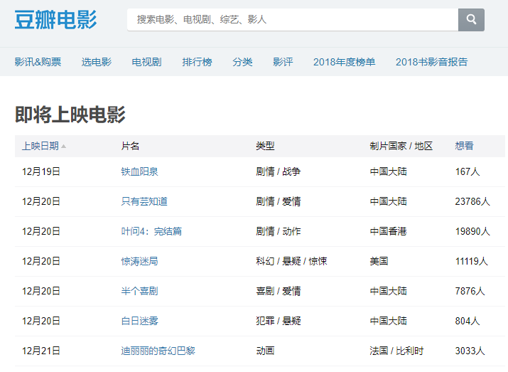Click the 剧情 / 战争 genre cell
Viewport: 508px width, 372px height.
coord(278,171)
